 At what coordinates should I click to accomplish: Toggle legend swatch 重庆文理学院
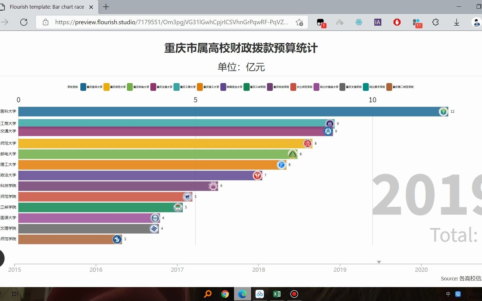point(343,87)
